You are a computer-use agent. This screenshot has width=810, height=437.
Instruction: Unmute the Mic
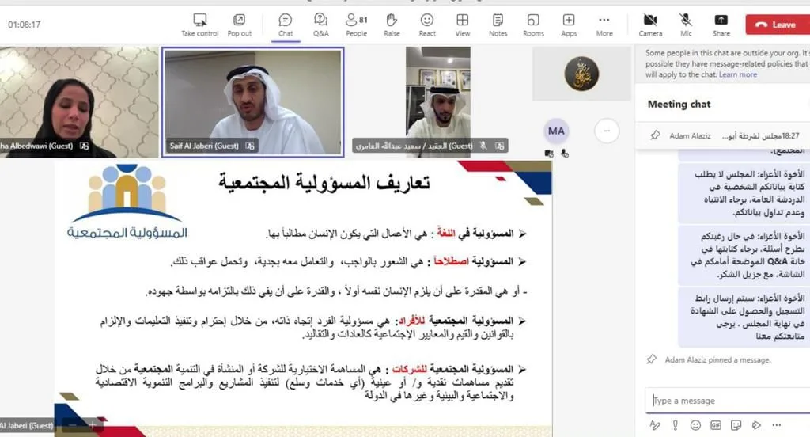(x=686, y=24)
